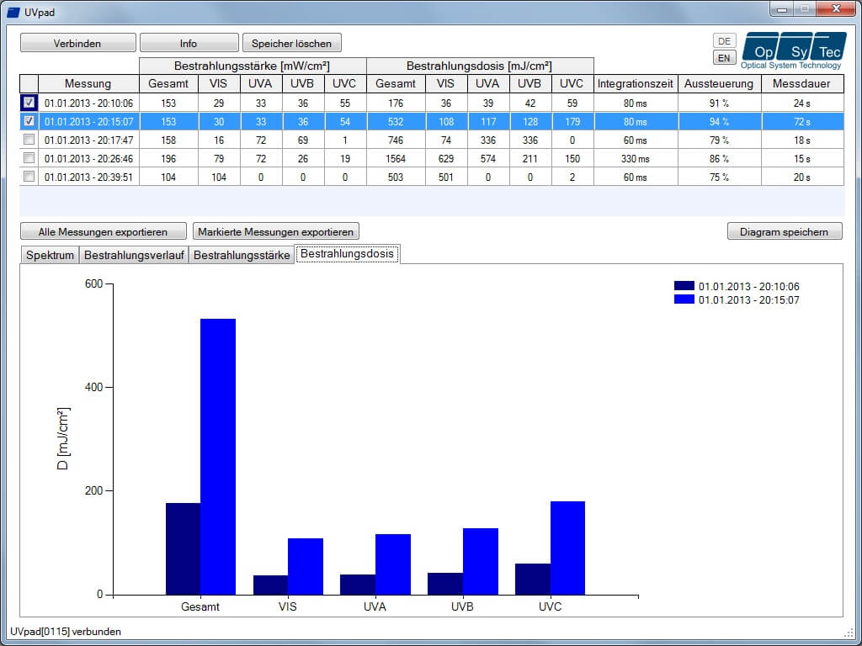Switch language to EN

723,58
